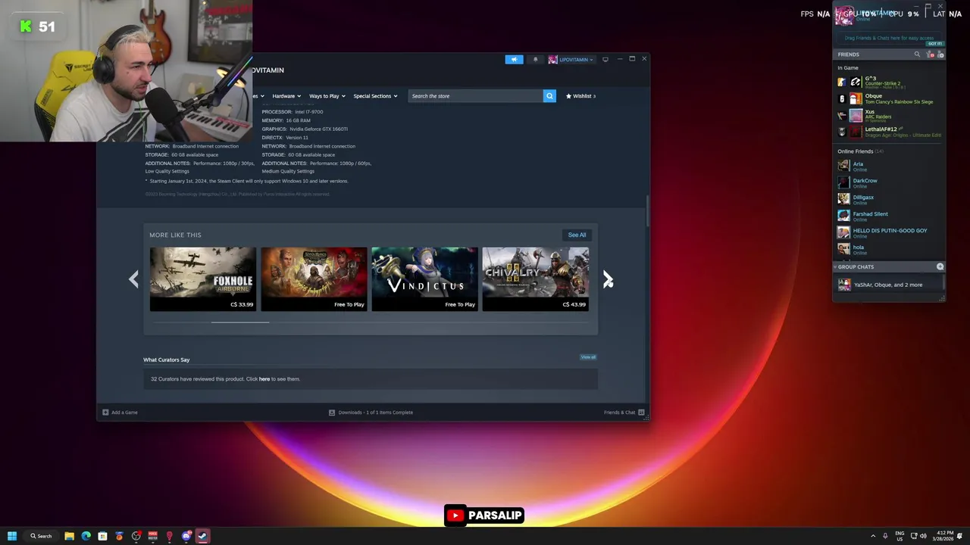The image size is (970, 545).
Task: Click the blue store search magnifier button
Action: tap(549, 96)
